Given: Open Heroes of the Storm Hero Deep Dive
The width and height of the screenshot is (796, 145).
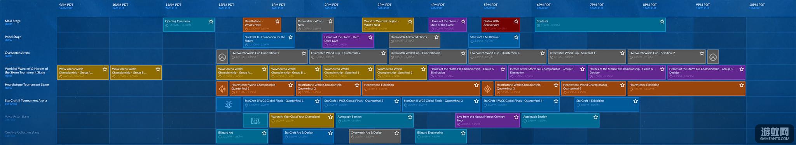Looking at the screenshot, I should (x=348, y=41).
